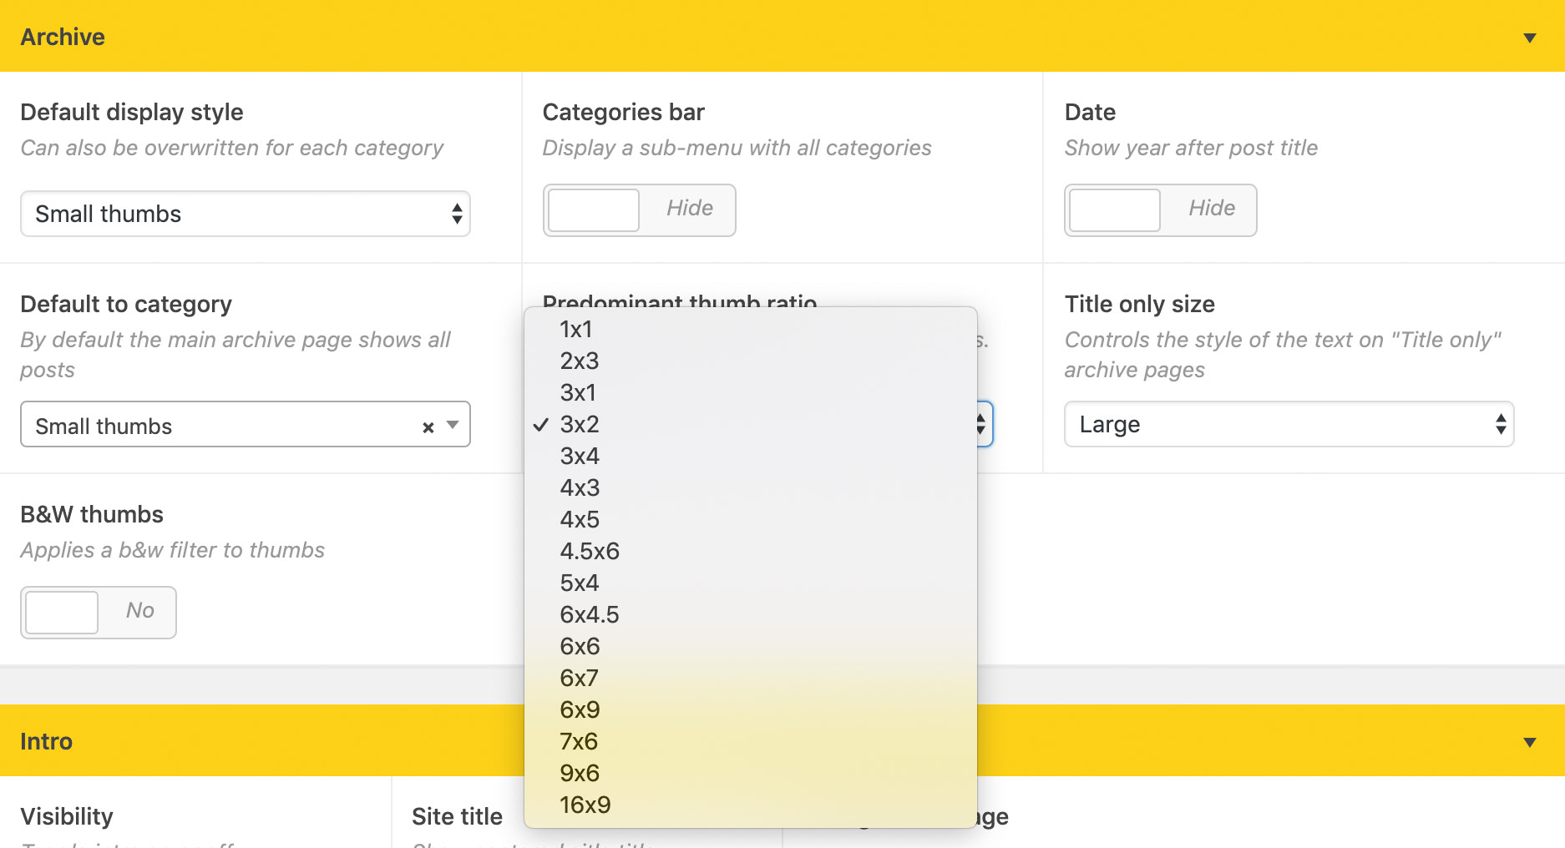Toggle the Date show year switch
Screen dimensions: 1565x848
[1160, 210]
